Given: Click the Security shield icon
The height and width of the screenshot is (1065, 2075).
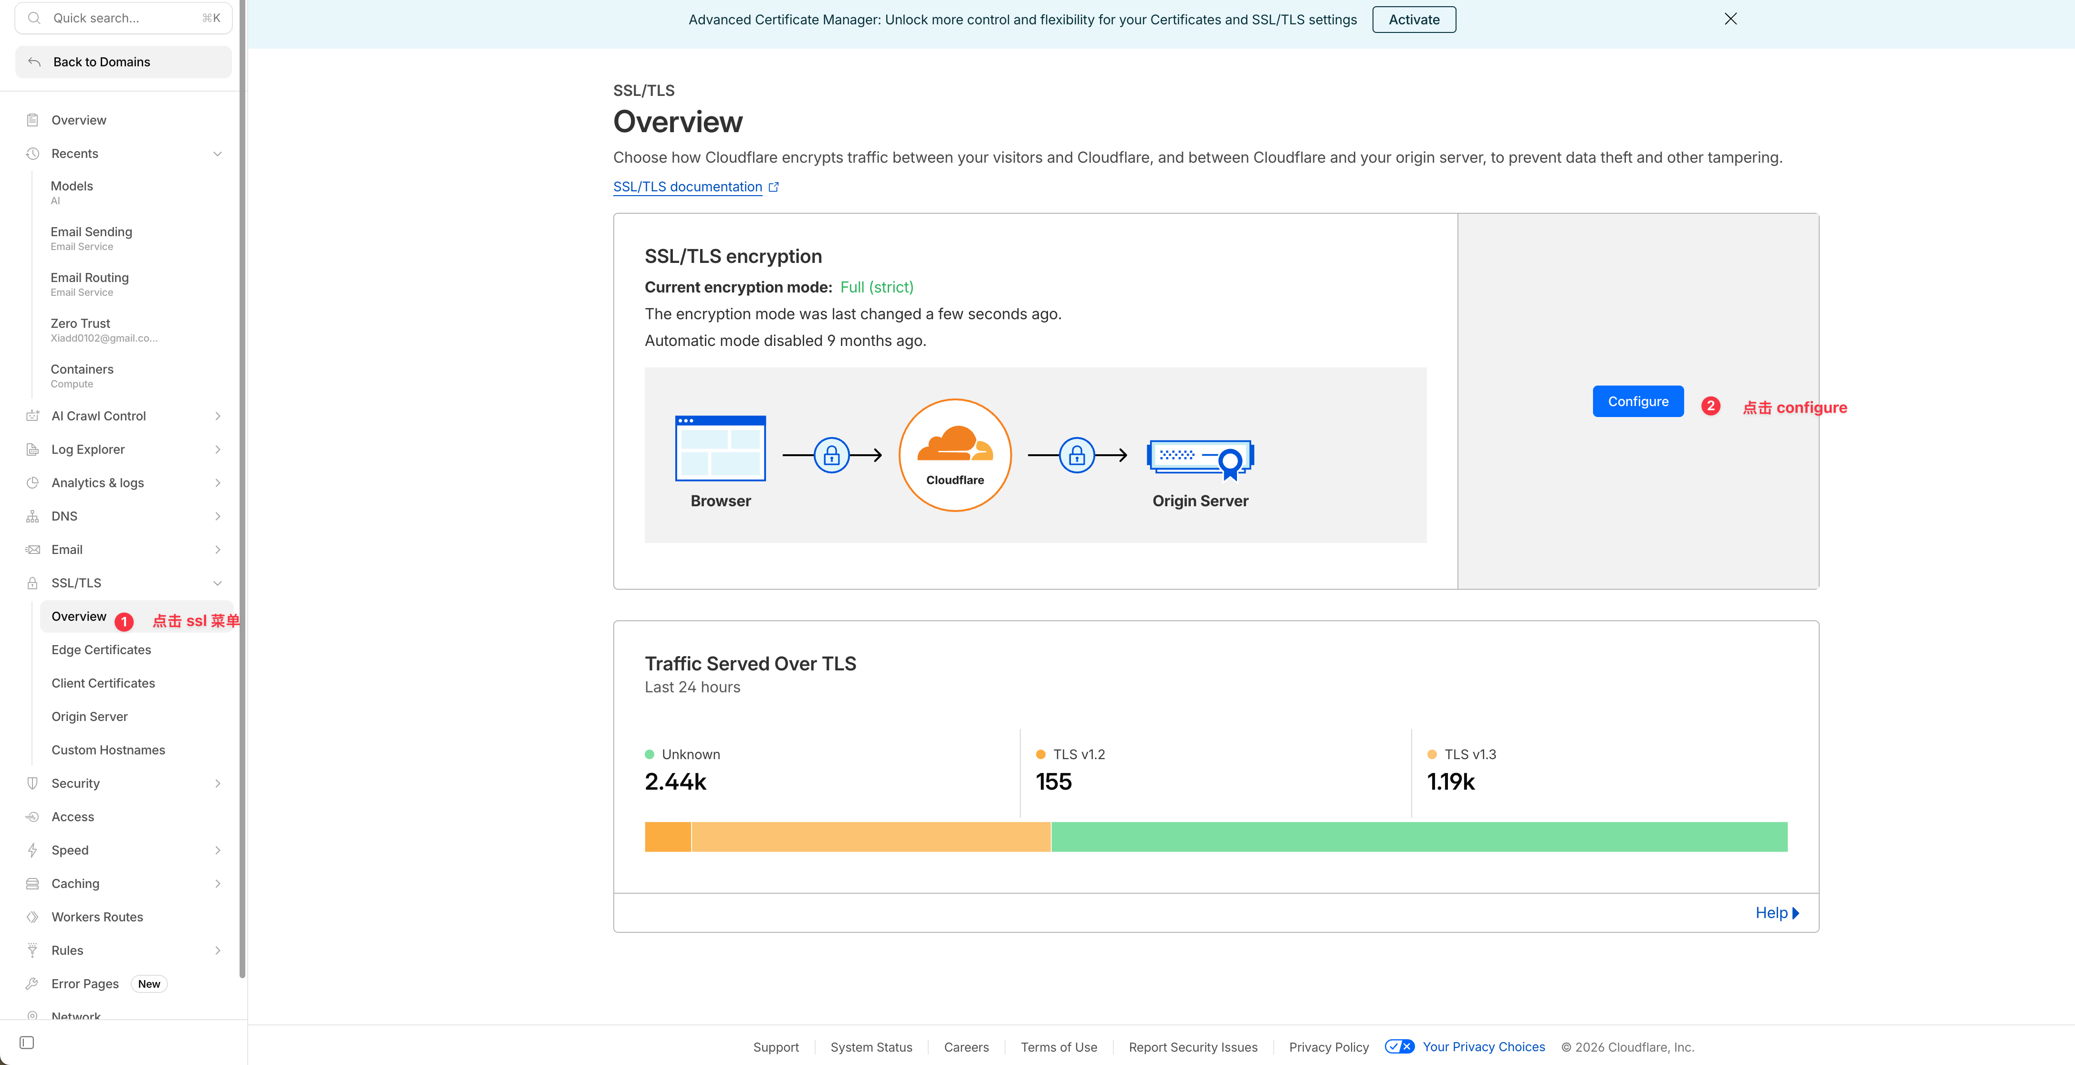Looking at the screenshot, I should [x=32, y=783].
